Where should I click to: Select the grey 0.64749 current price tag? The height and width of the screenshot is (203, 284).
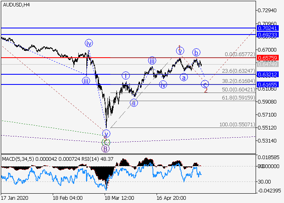coord(268,65)
